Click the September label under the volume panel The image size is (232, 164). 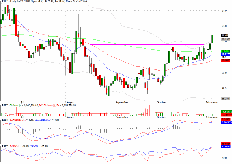122,117
